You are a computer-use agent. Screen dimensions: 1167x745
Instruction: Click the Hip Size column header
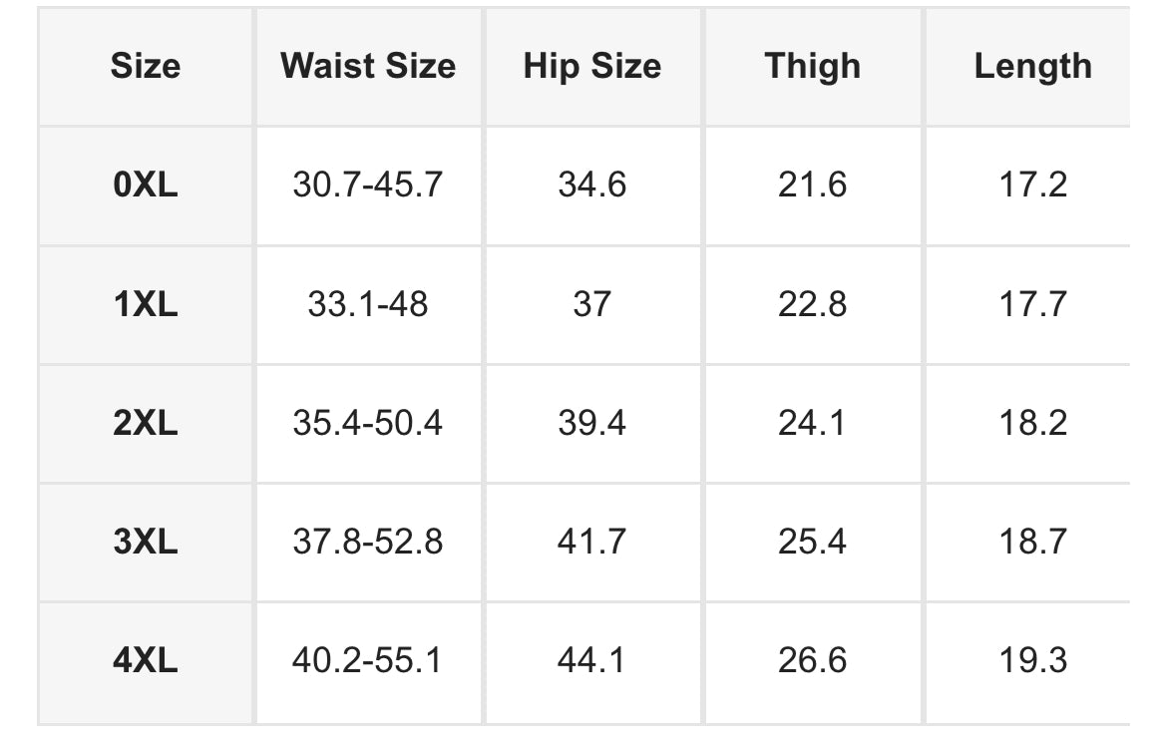(591, 66)
